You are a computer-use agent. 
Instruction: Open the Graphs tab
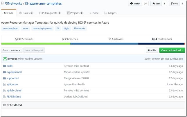pyautogui.click(x=110, y=13)
